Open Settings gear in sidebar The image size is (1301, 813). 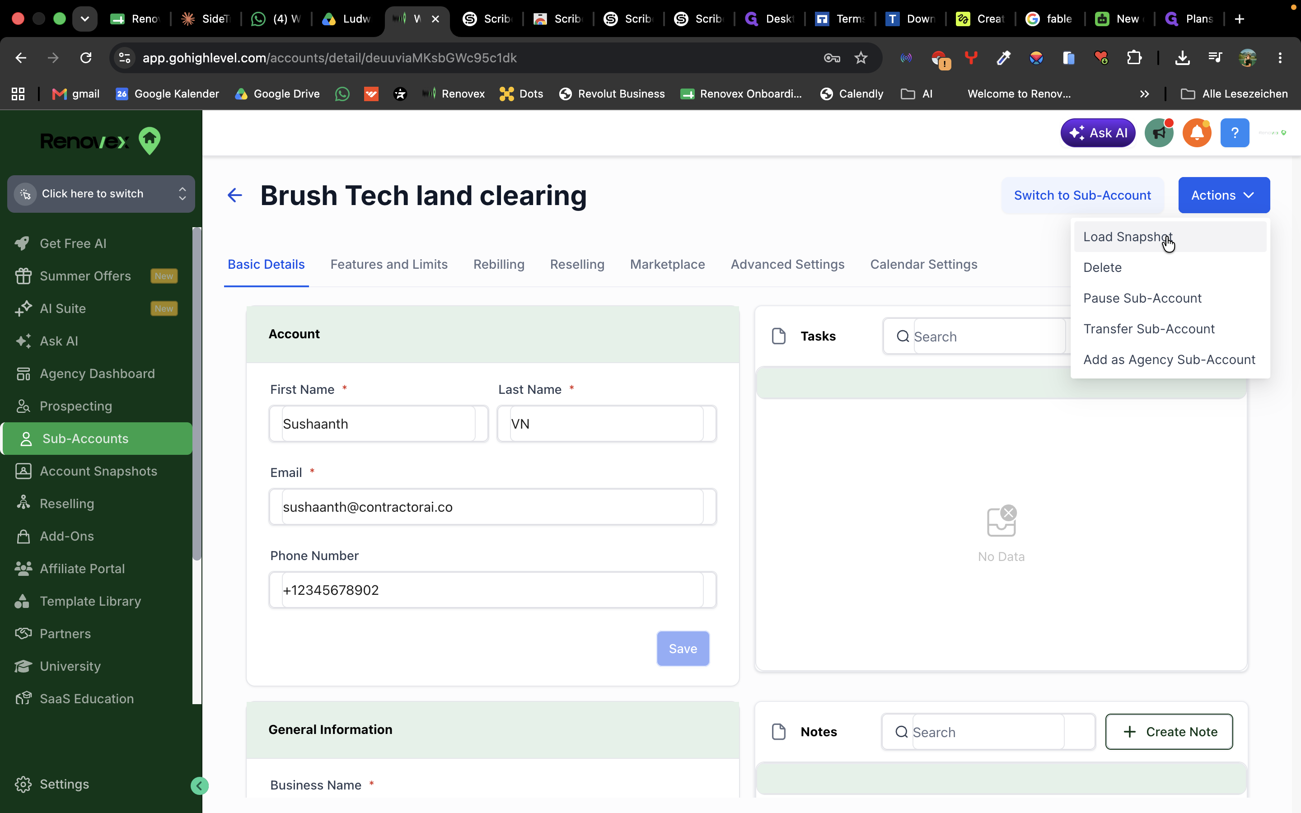(x=23, y=784)
